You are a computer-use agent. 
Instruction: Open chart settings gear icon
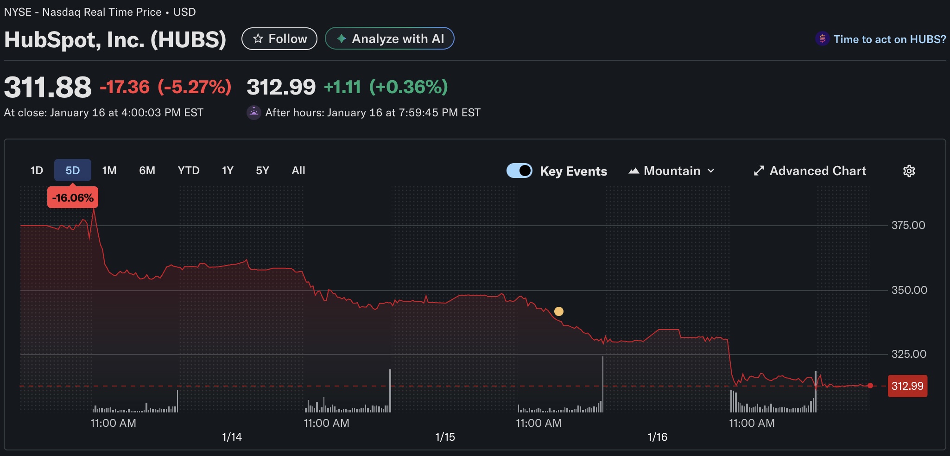[909, 171]
